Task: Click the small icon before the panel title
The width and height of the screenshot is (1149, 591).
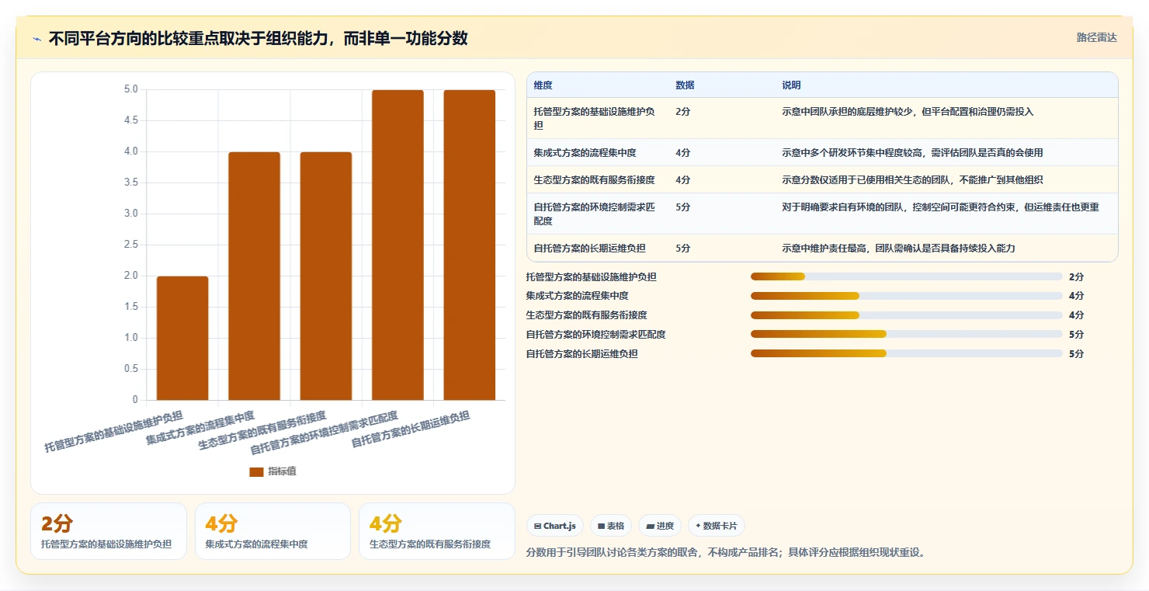Action: (36, 39)
